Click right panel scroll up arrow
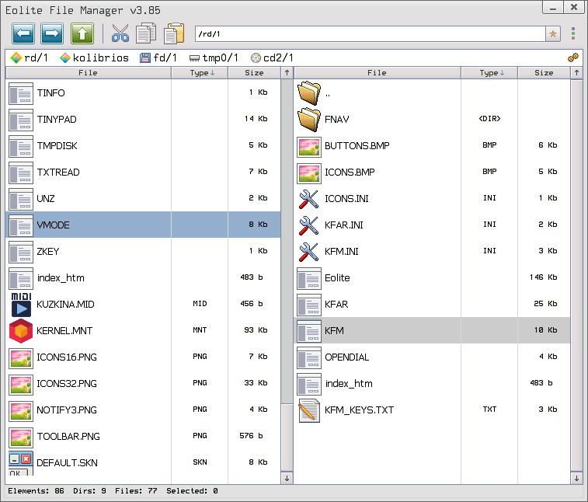The height and width of the screenshot is (502, 588). pyautogui.click(x=576, y=73)
